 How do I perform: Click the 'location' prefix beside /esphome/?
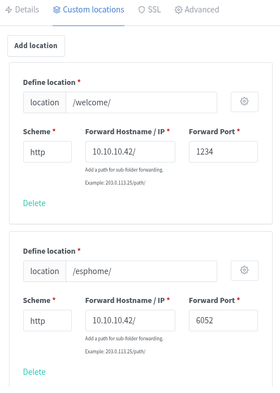(x=45, y=271)
